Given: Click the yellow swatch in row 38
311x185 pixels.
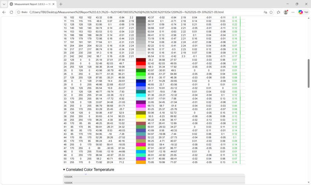Looking at the screenshot, I should [x=141, y=116].
